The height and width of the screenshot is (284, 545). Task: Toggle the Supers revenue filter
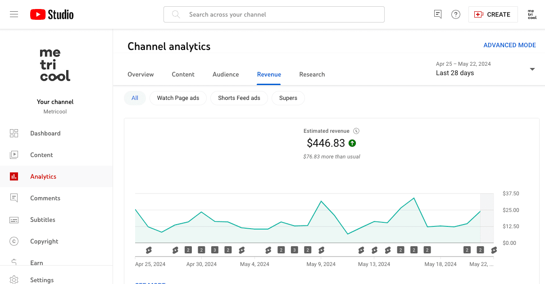tap(288, 98)
